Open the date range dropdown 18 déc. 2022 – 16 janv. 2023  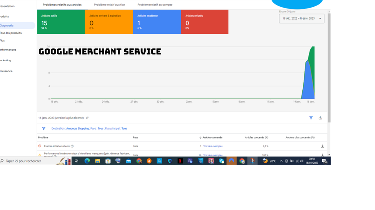click(x=301, y=18)
